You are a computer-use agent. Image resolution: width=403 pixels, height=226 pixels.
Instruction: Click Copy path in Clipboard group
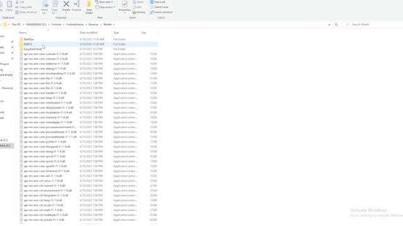tap(24, 7)
